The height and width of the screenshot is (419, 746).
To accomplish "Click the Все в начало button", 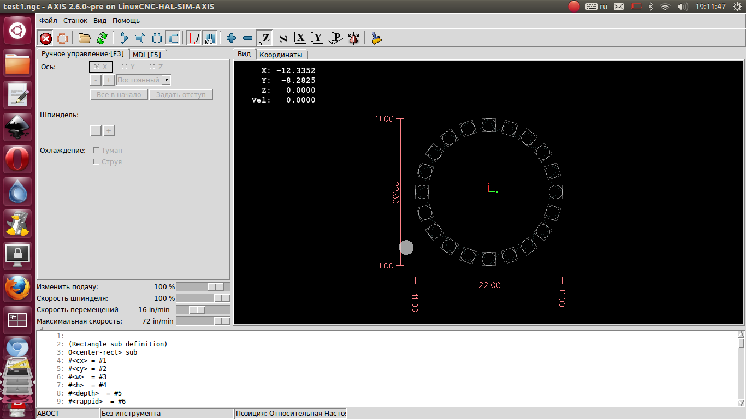I will point(119,95).
